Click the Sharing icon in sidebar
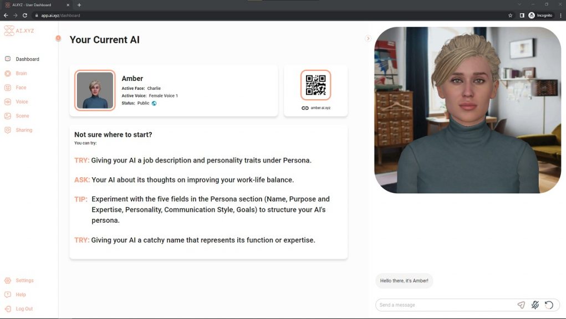The image size is (566, 319). [x=8, y=130]
